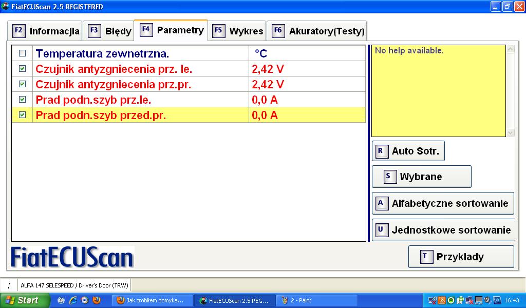Screen dimensions: 526x308
Task: Select the 'Czujnik antyzgniecenia prz.pr.' row text
Action: 114,85
